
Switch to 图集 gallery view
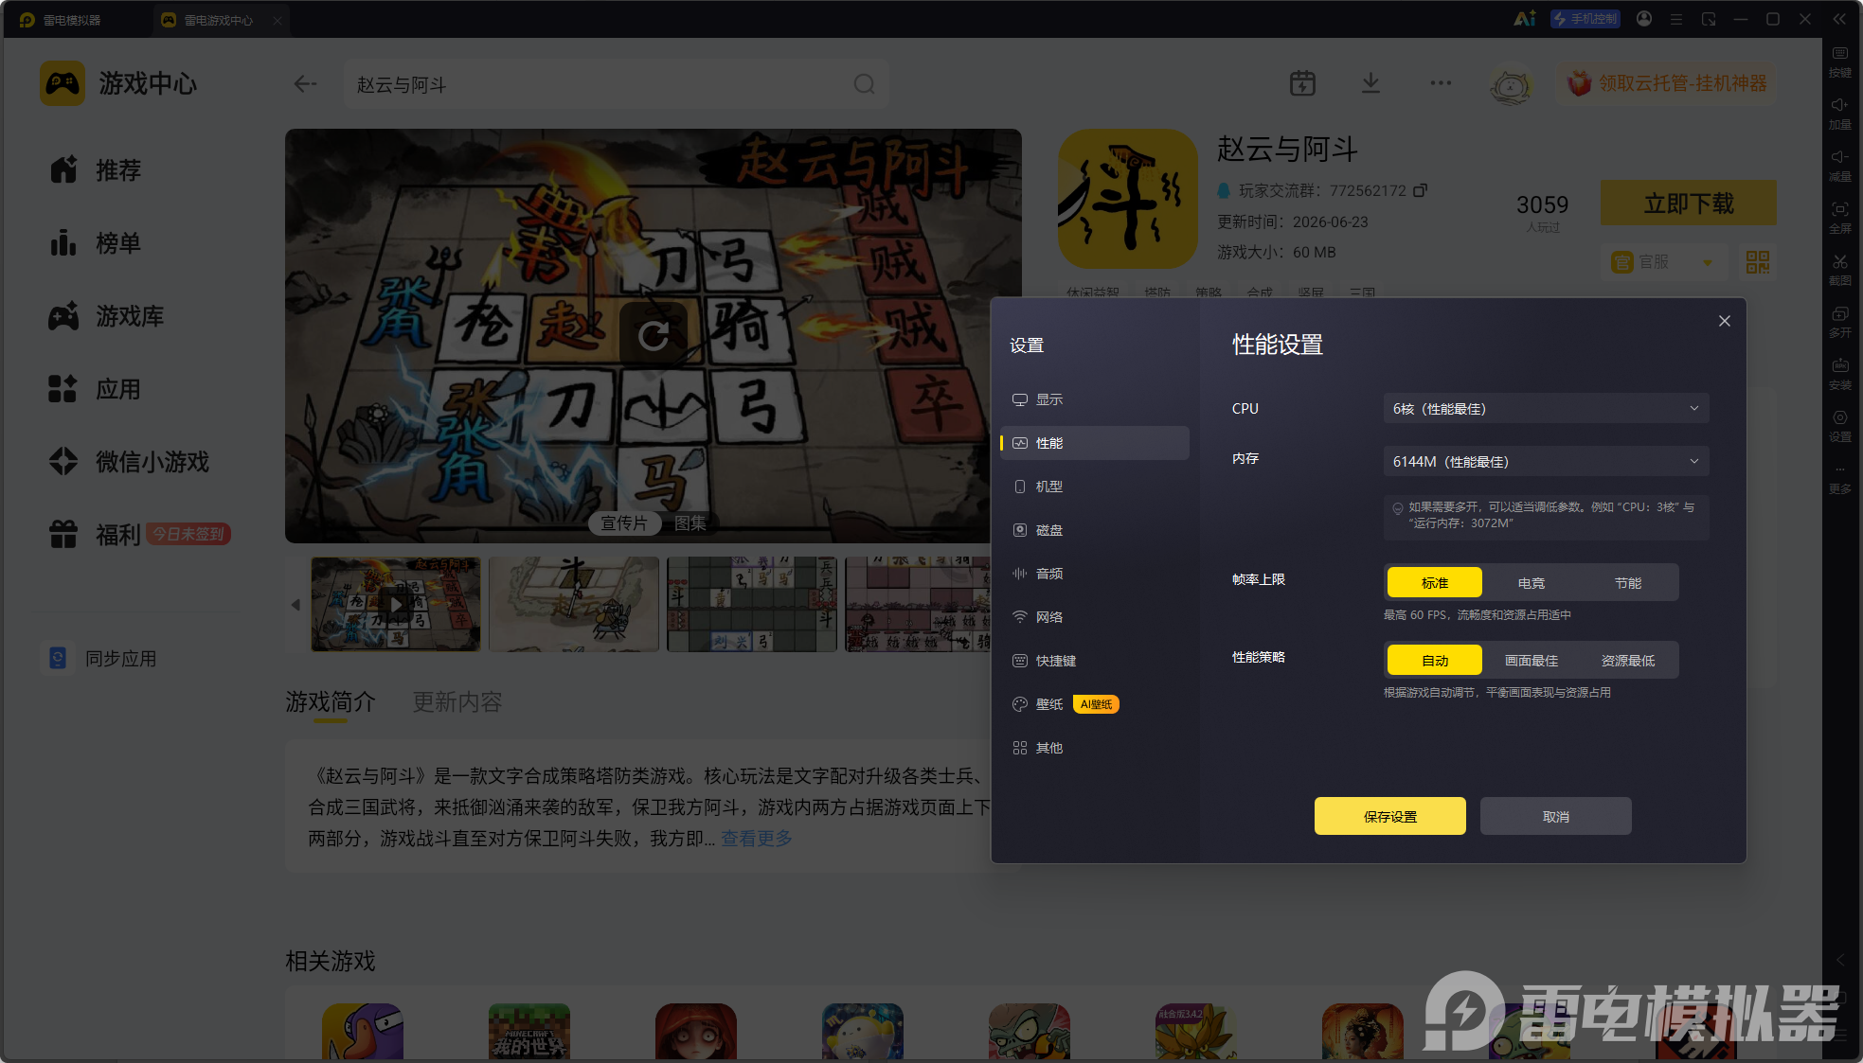click(x=690, y=523)
